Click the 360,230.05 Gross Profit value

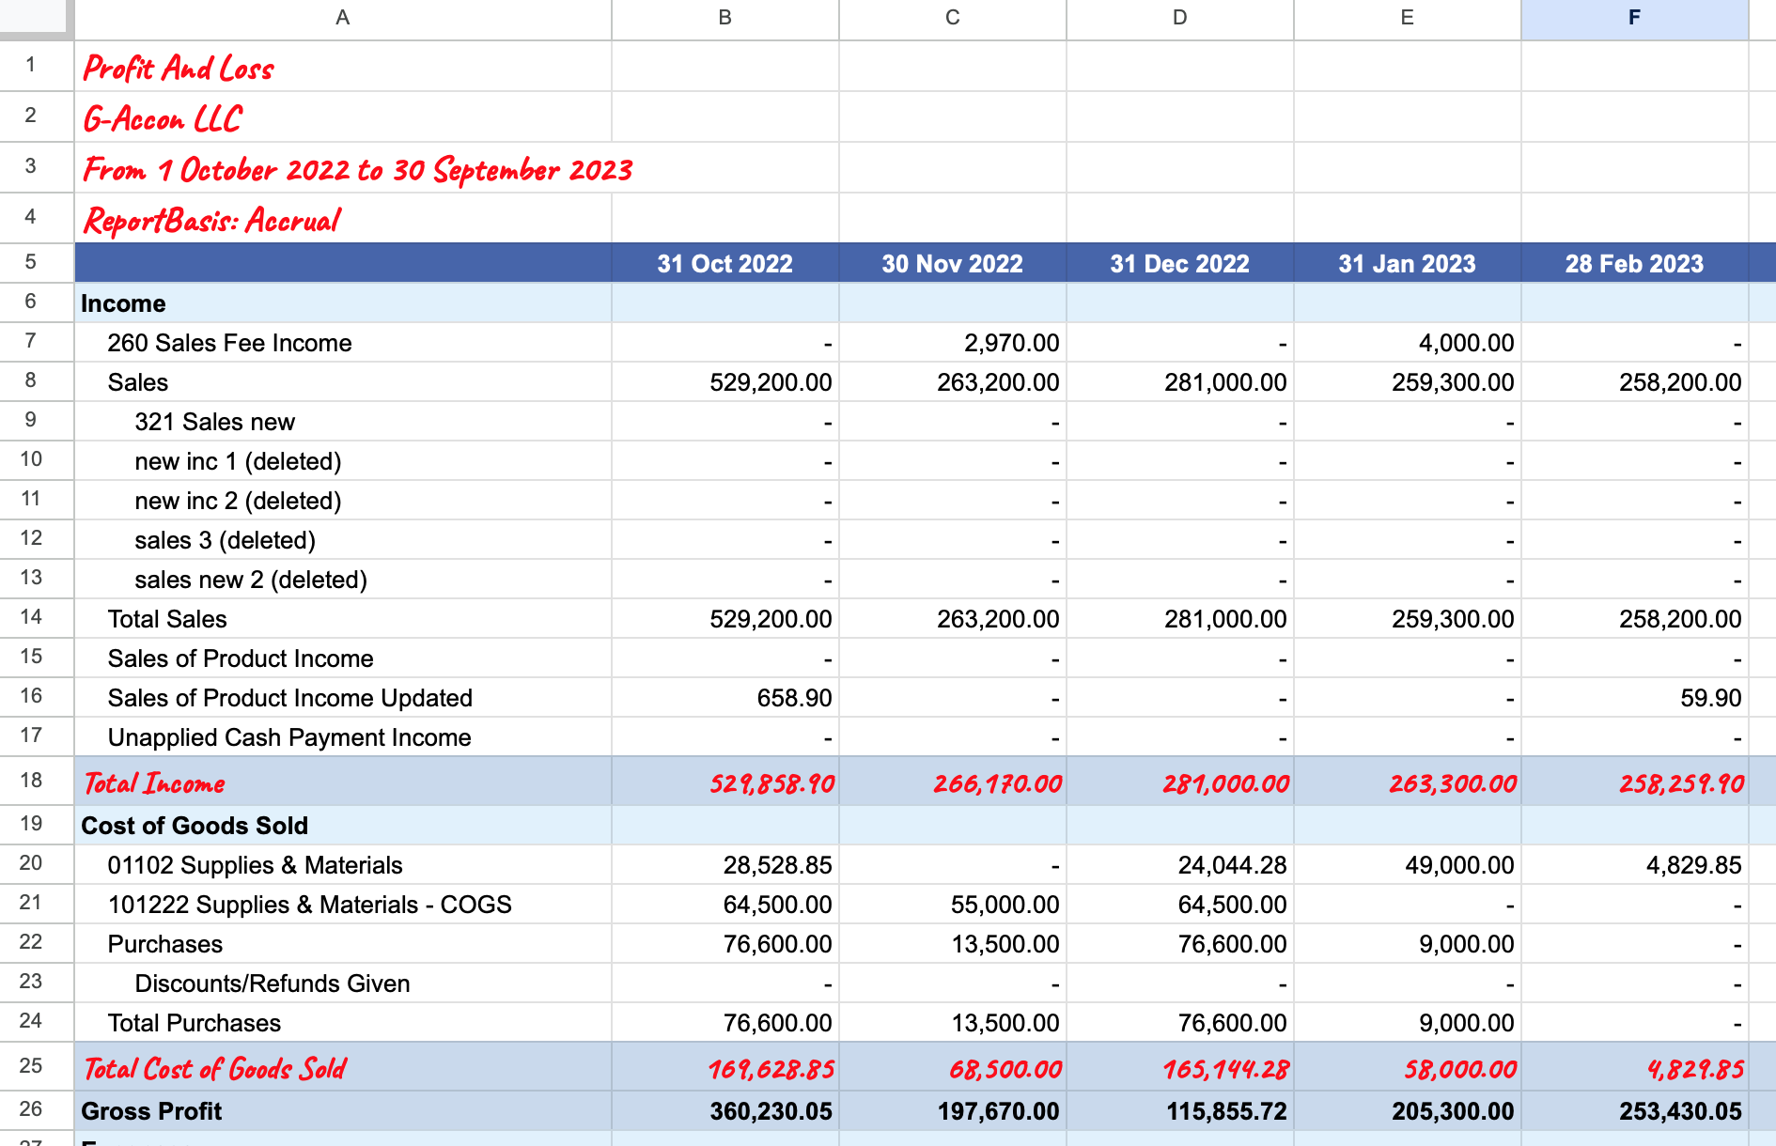point(725,1111)
